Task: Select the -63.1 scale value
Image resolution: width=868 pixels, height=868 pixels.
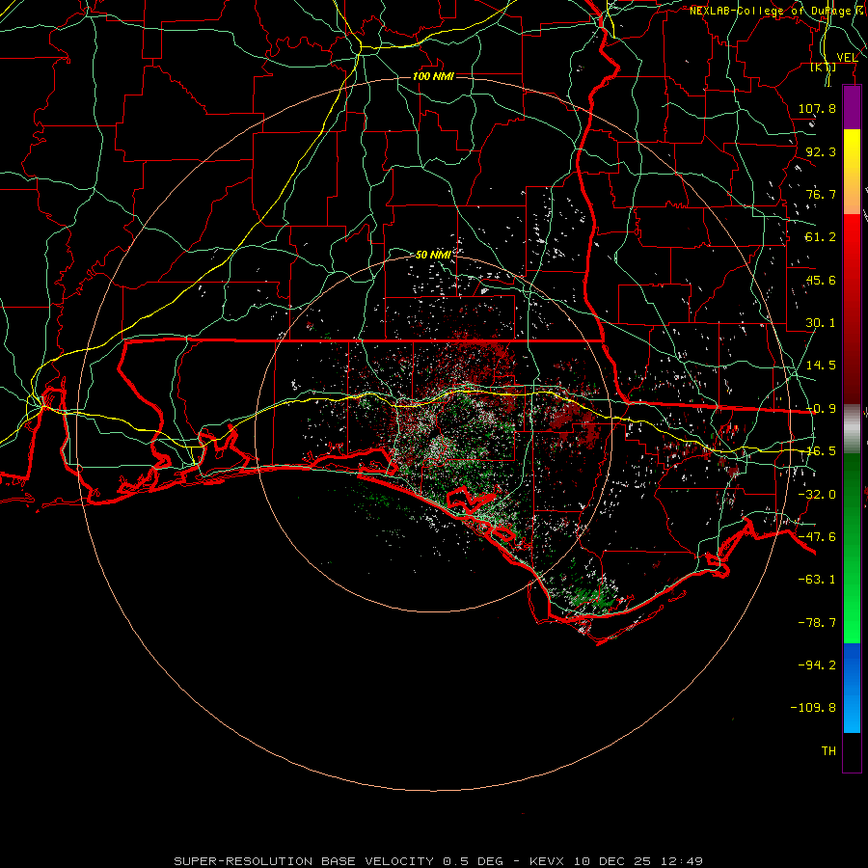Action: click(x=817, y=580)
